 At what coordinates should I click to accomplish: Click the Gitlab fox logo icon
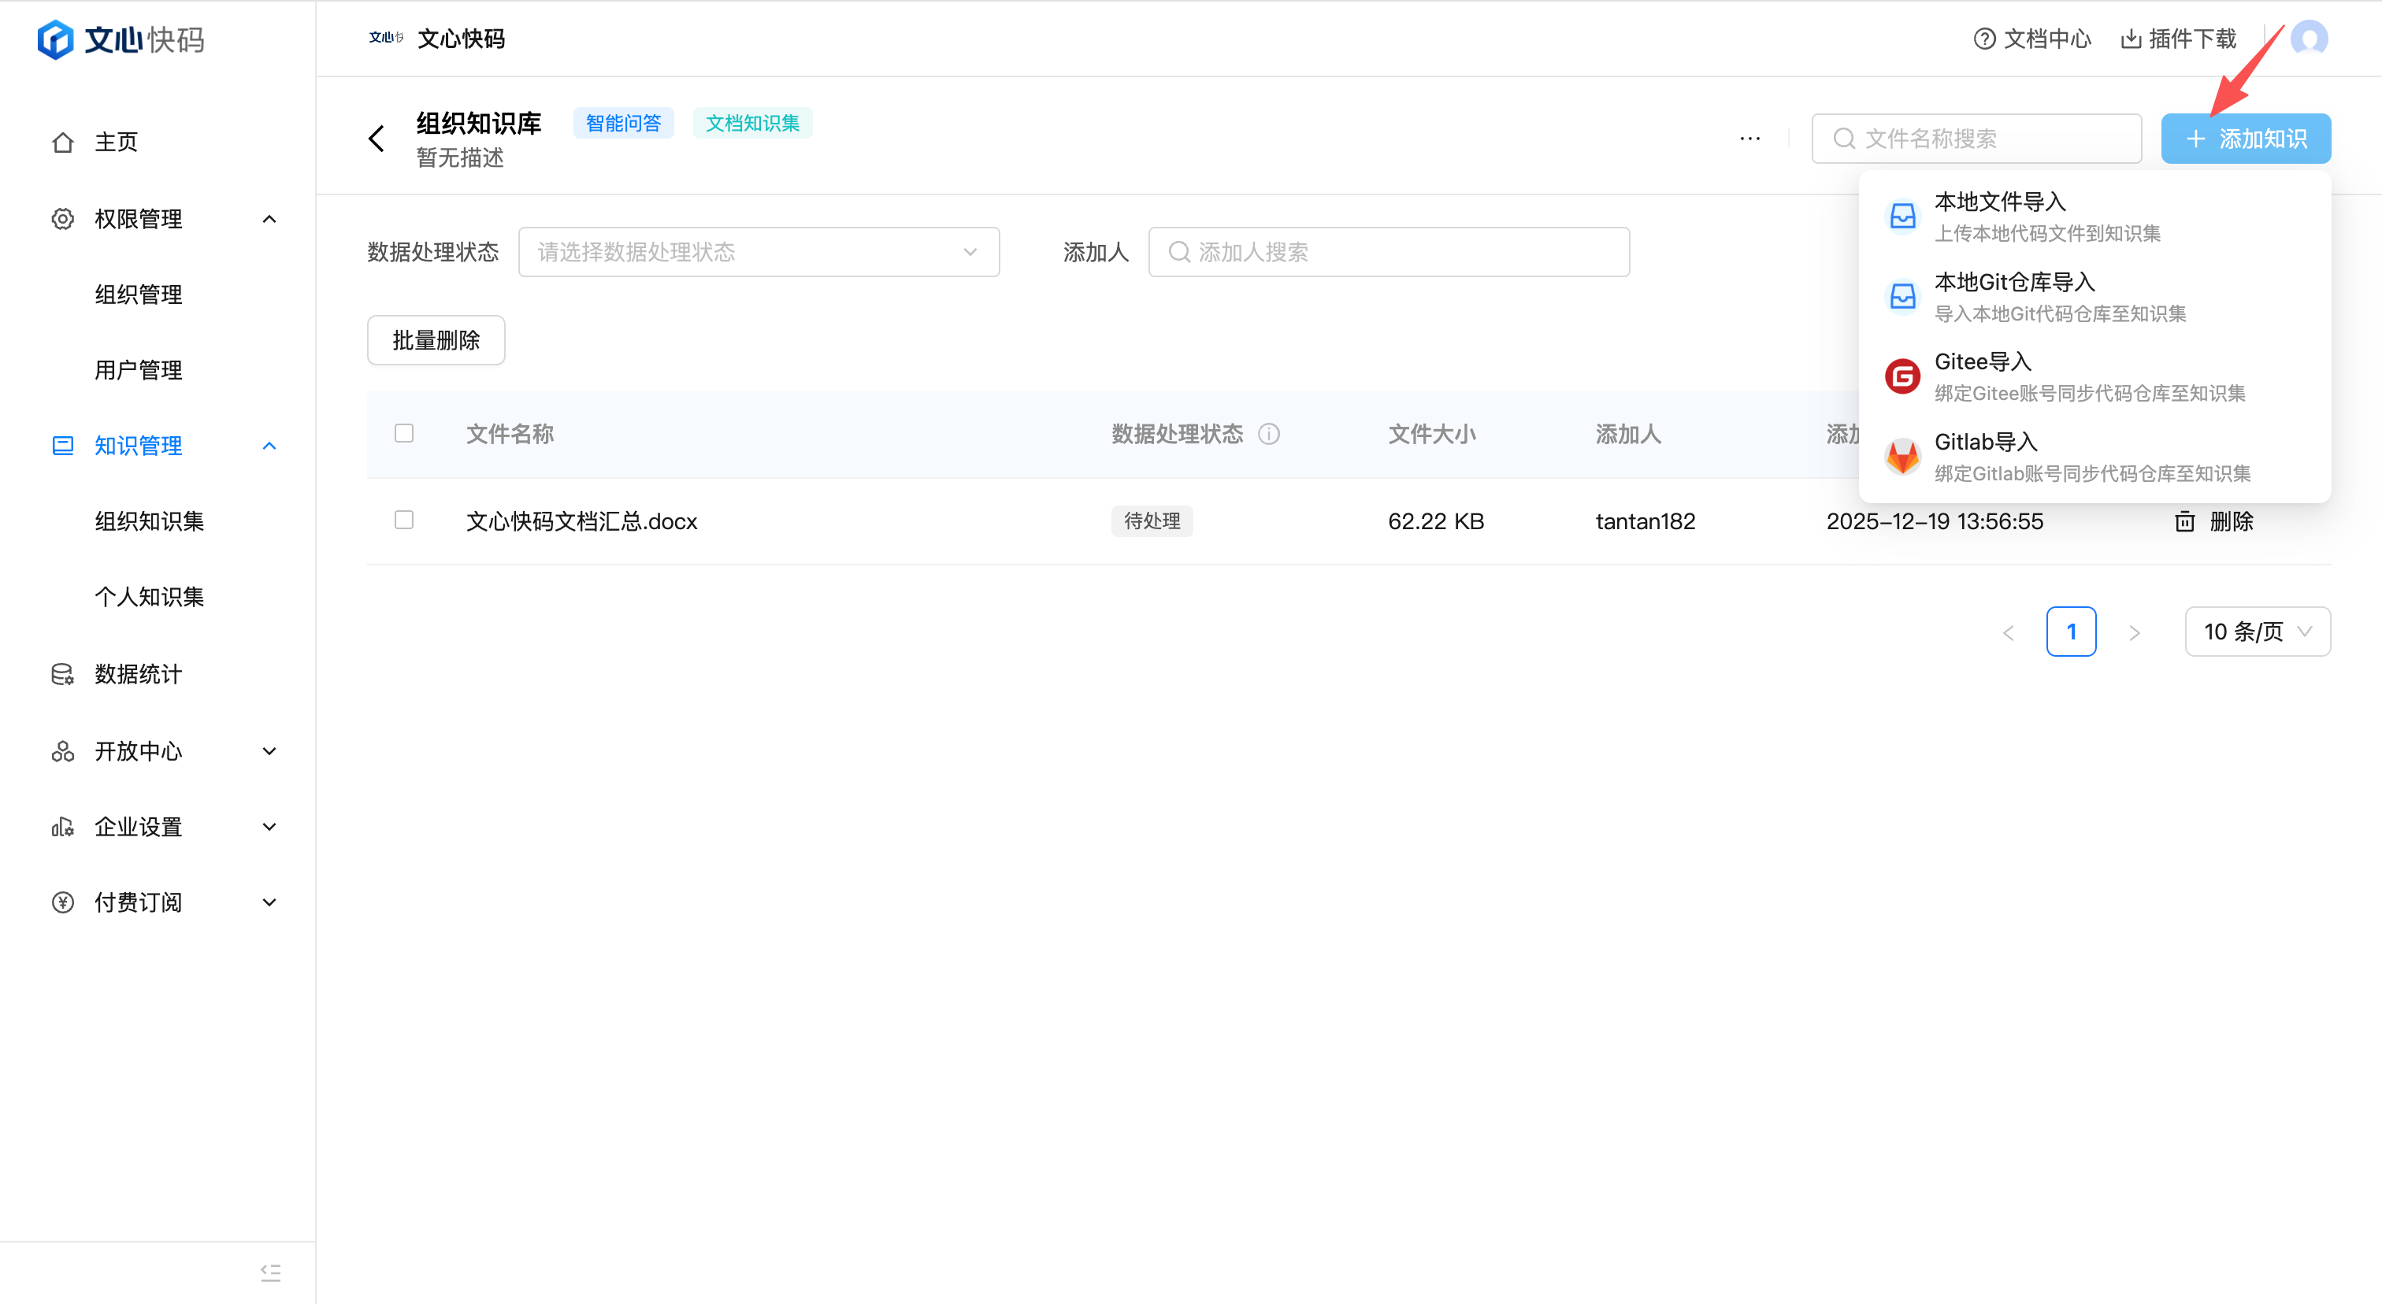coord(1902,457)
